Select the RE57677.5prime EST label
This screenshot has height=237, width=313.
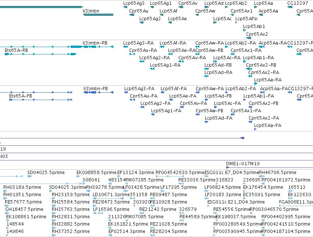(23, 202)
